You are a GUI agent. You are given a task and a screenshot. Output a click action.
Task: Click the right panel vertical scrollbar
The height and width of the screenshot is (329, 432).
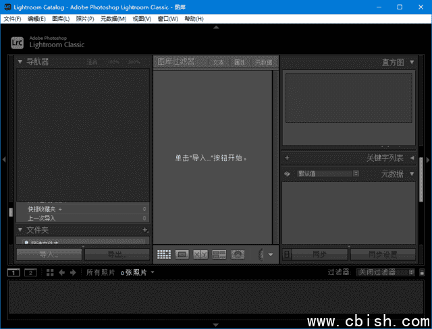(x=421, y=179)
